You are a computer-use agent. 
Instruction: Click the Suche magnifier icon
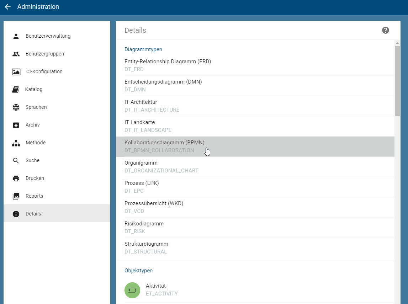click(x=16, y=160)
